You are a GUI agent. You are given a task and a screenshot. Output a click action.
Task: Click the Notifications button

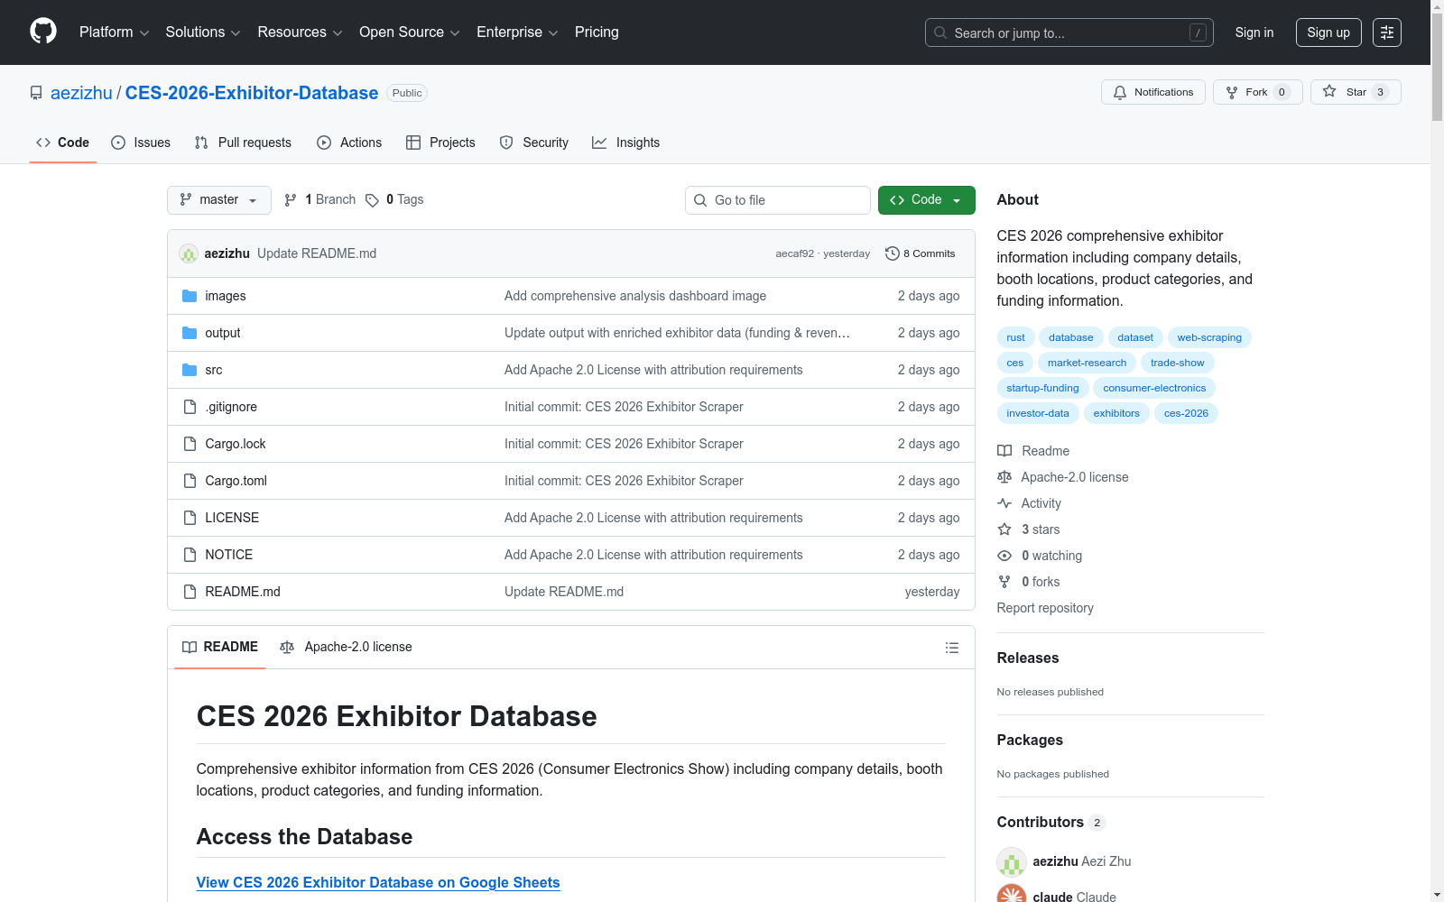coord(1153,92)
